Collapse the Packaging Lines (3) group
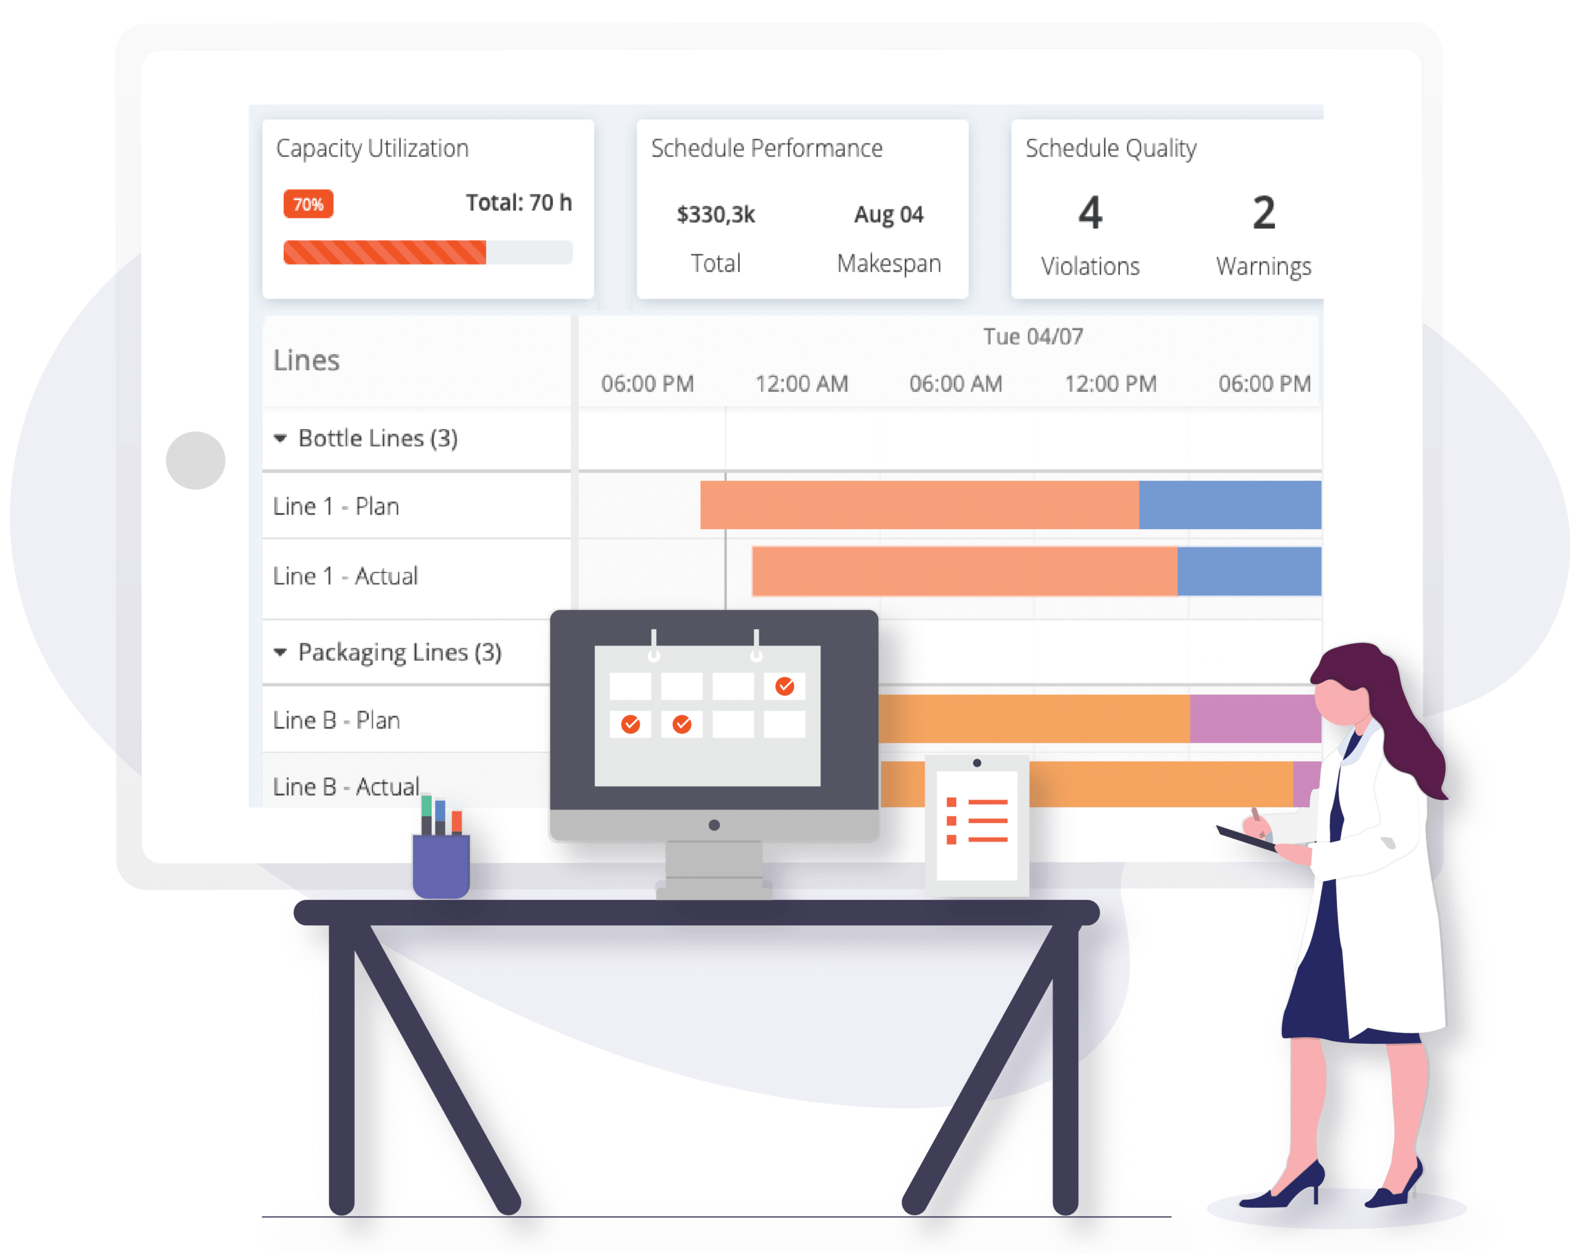 pos(279,652)
